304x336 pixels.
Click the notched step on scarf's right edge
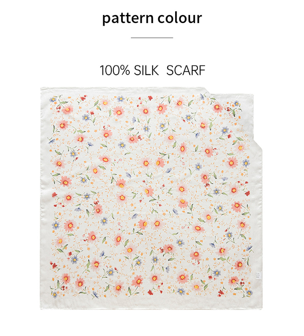point(257,143)
